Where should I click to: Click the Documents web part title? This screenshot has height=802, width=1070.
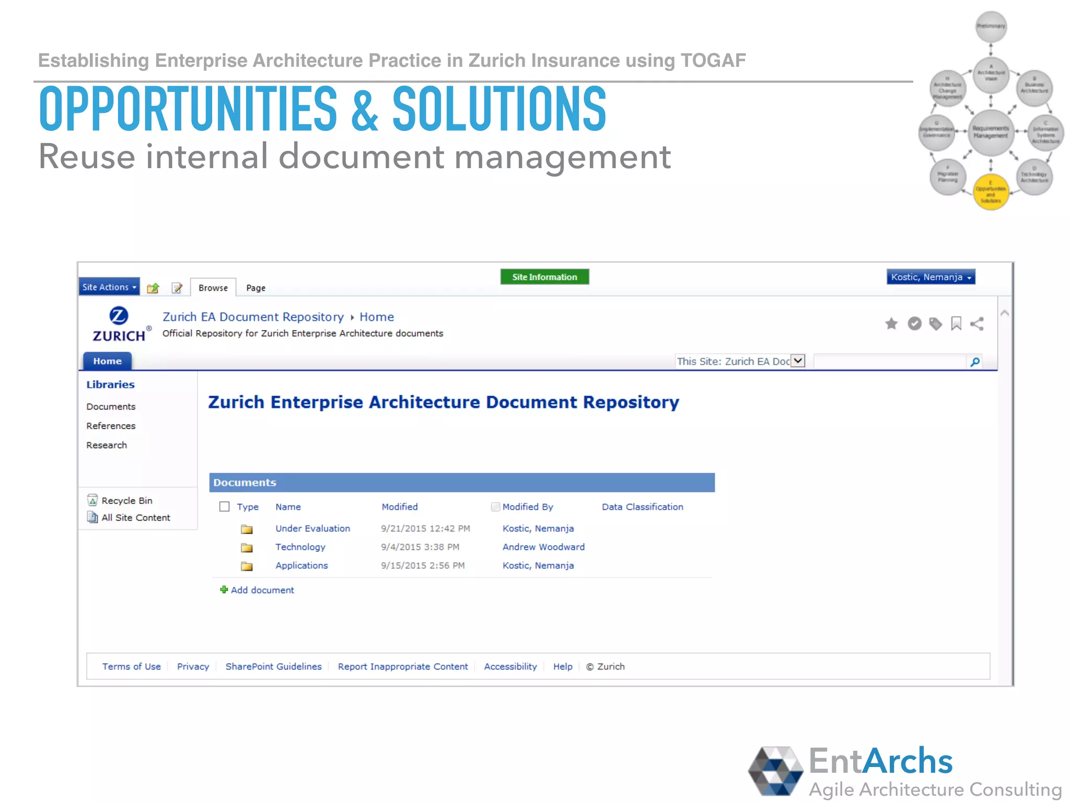point(245,483)
